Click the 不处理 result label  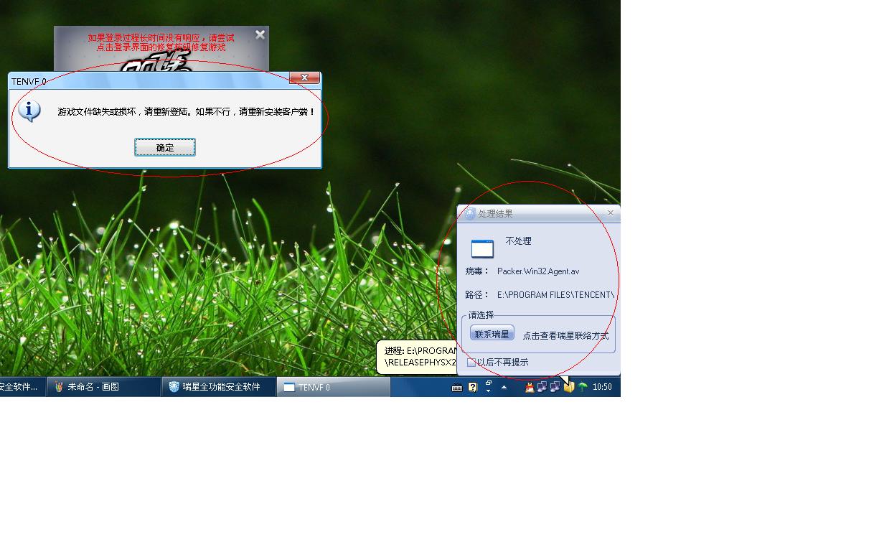518,241
